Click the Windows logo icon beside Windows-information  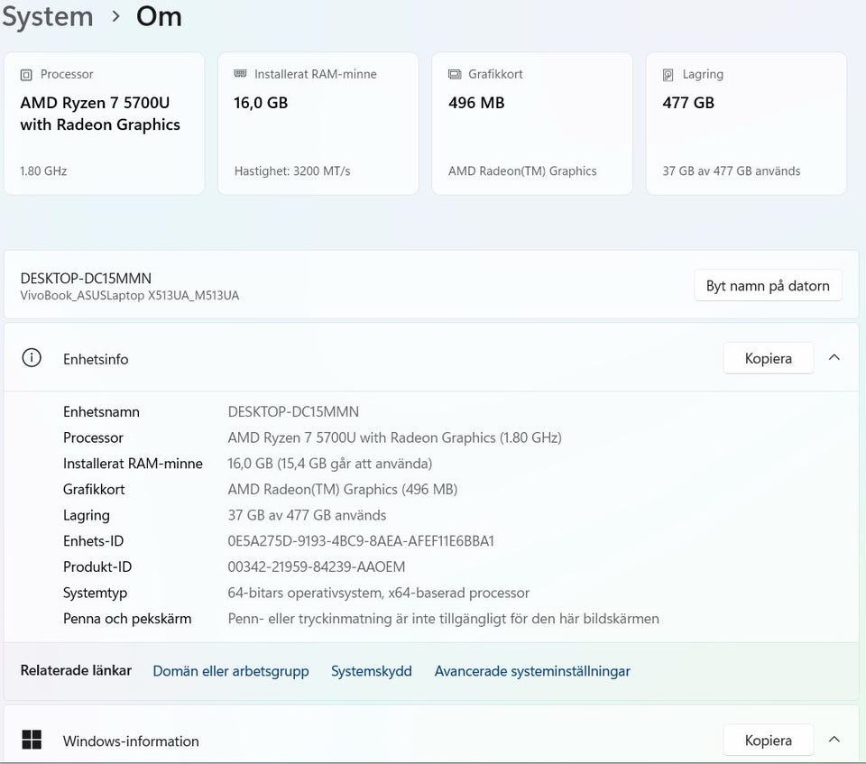point(32,739)
